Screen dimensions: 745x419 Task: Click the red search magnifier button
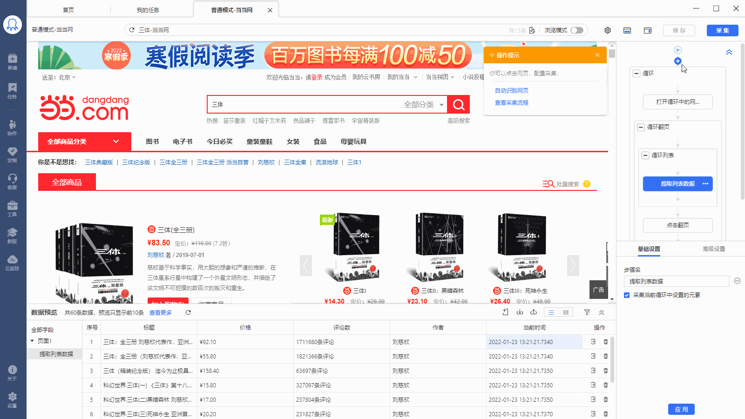[459, 104]
